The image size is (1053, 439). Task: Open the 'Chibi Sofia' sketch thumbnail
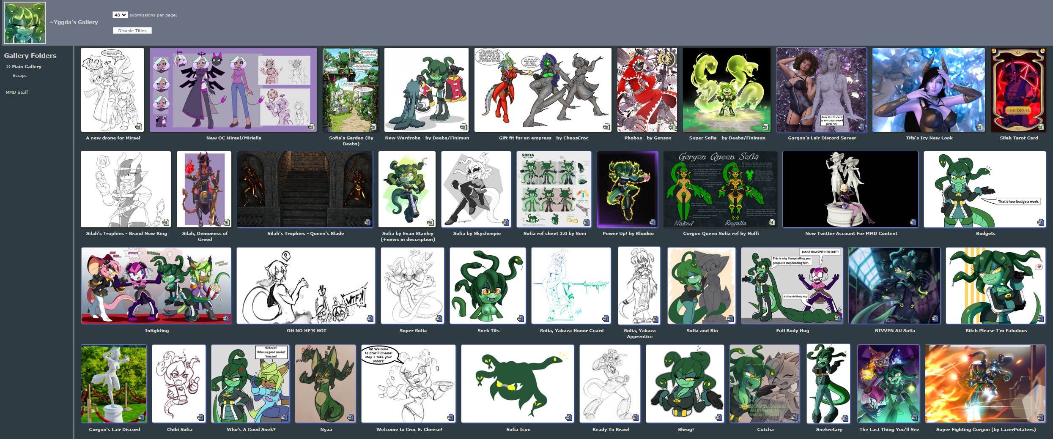(x=179, y=384)
